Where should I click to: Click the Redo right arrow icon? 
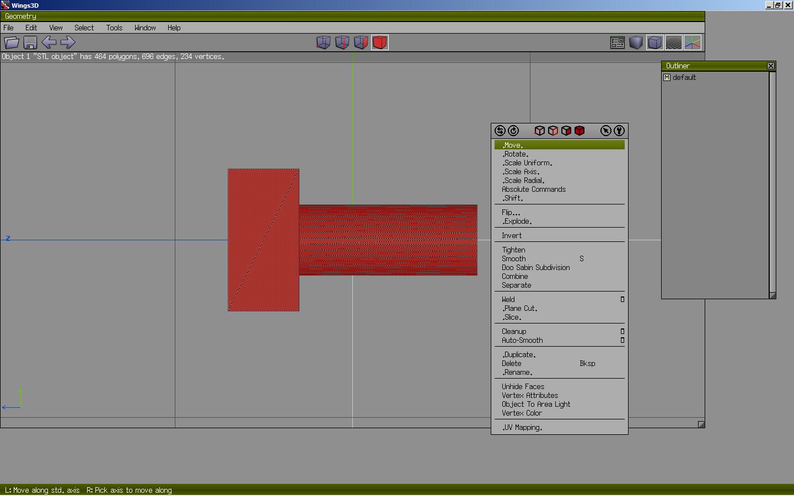click(x=68, y=42)
